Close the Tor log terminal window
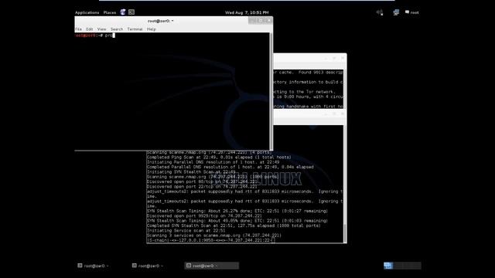The height and width of the screenshot is (278, 495). pyautogui.click(x=342, y=59)
